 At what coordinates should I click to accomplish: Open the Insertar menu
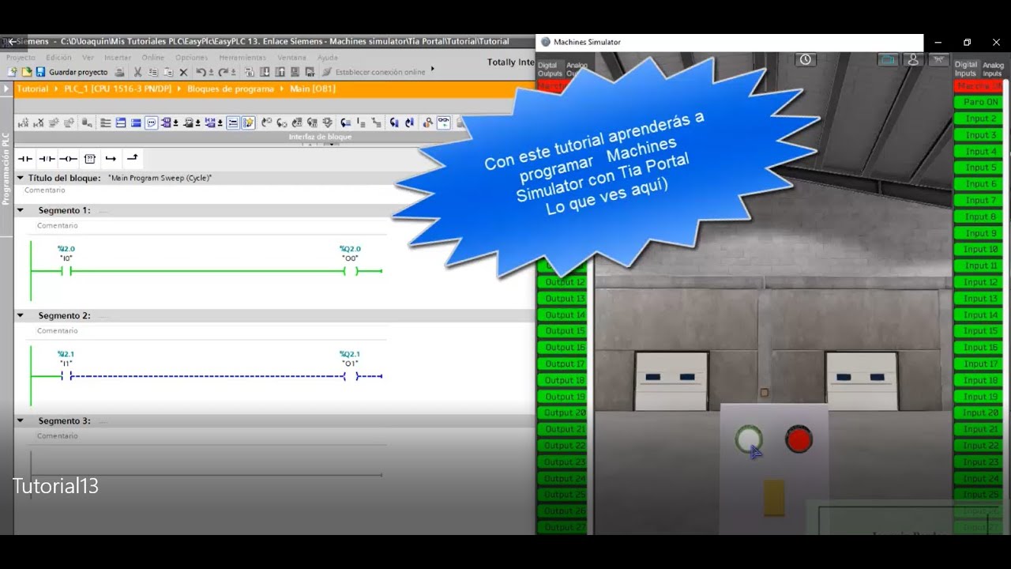[118, 58]
